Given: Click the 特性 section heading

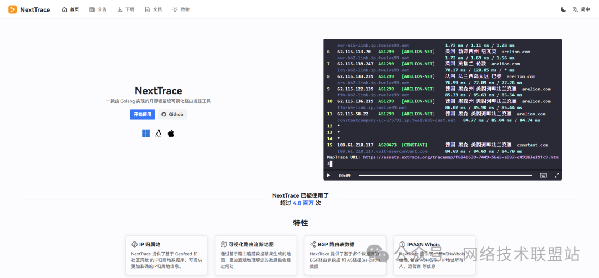Looking at the screenshot, I should click(x=301, y=223).
